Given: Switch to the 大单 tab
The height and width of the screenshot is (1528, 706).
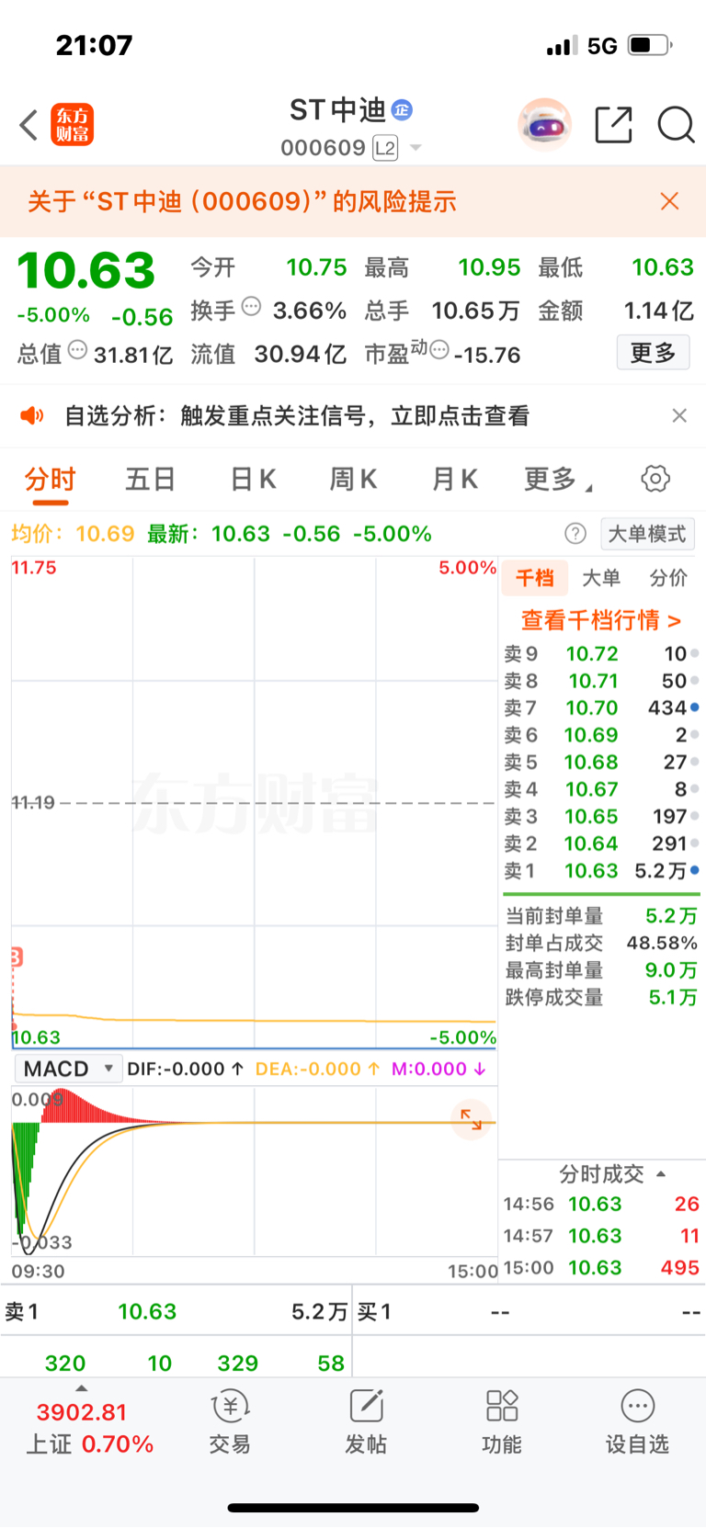Looking at the screenshot, I should [x=601, y=578].
